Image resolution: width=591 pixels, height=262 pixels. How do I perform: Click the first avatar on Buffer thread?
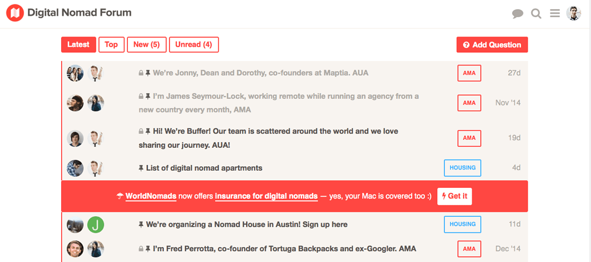[x=75, y=138]
